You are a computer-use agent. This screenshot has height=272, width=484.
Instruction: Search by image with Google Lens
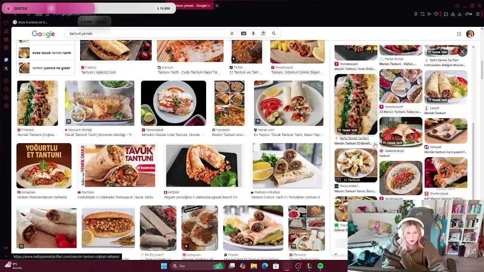pyautogui.click(x=264, y=34)
